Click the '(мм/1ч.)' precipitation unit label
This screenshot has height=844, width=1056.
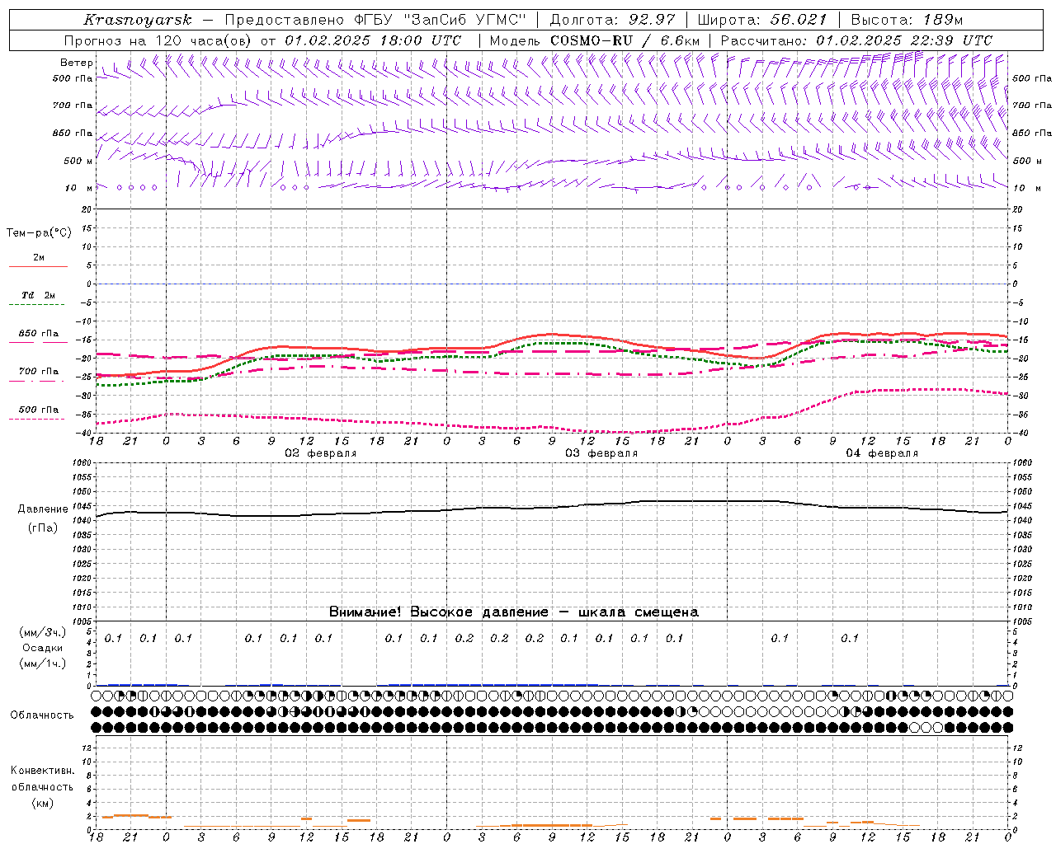[43, 663]
